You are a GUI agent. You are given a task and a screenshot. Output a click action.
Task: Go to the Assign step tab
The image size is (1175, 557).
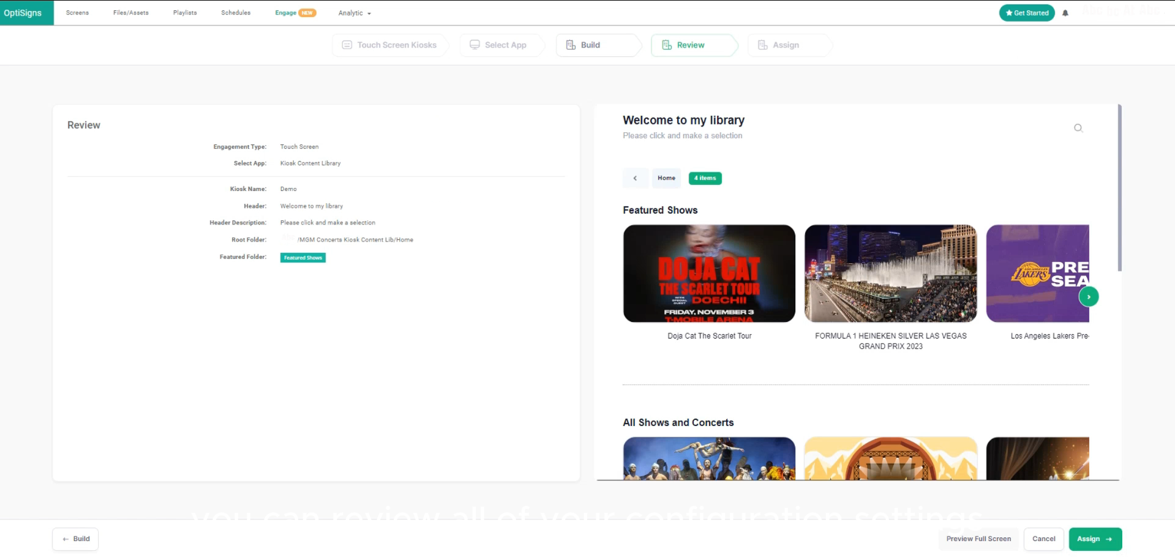pyautogui.click(x=789, y=45)
